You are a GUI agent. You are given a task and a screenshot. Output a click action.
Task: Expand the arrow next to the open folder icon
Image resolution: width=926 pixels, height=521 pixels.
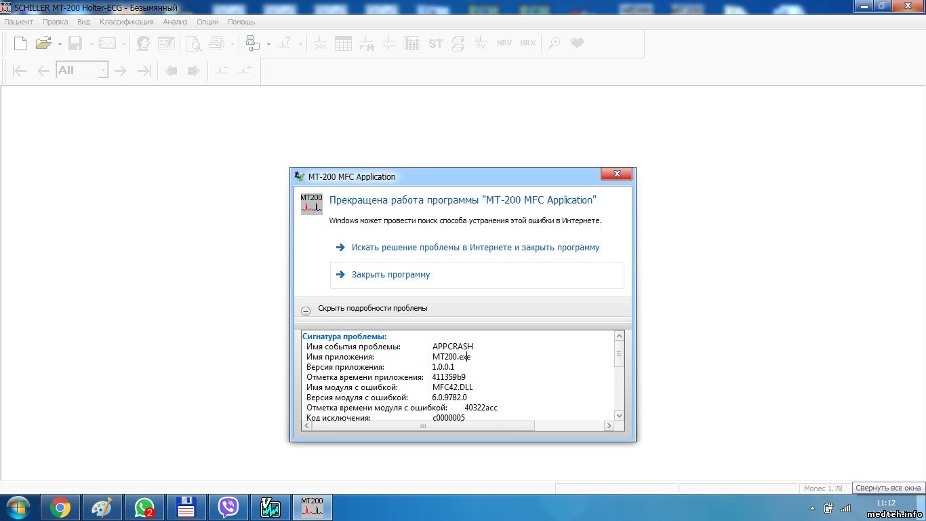(60, 44)
